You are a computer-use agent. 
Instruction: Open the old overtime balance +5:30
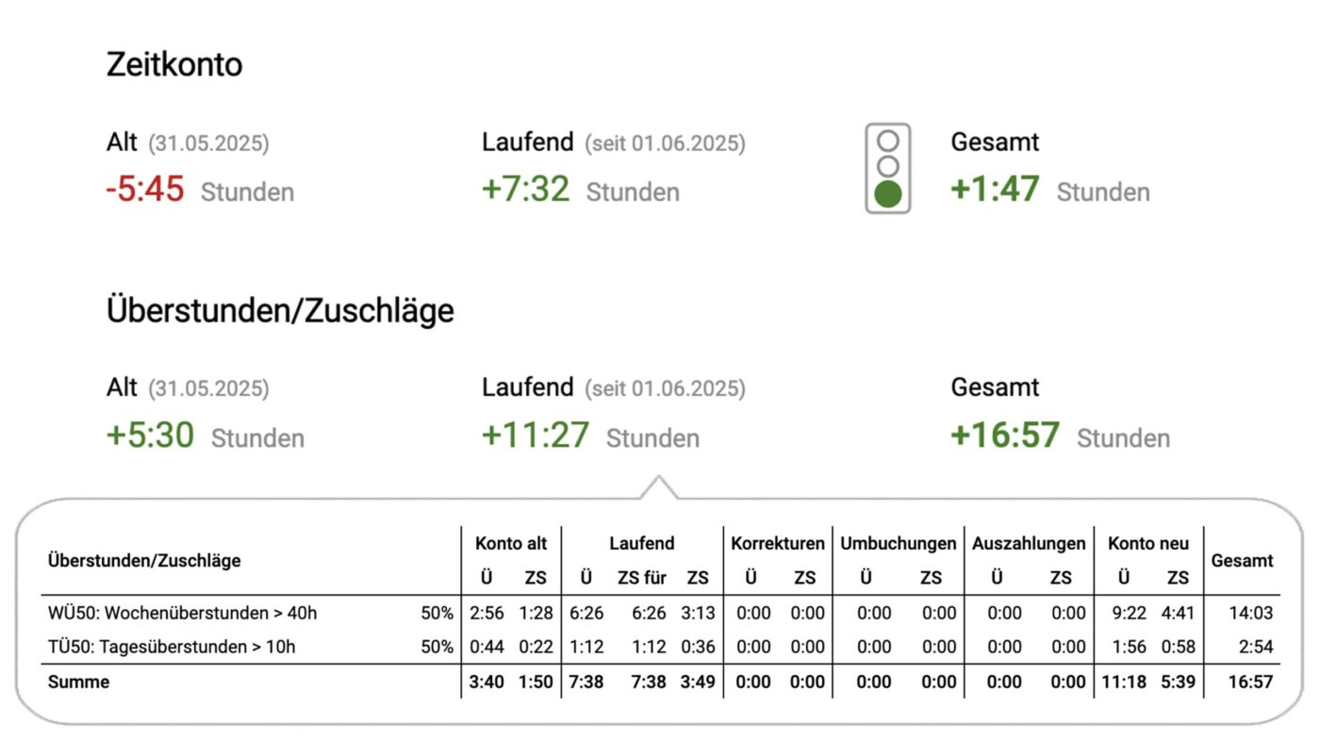click(150, 436)
